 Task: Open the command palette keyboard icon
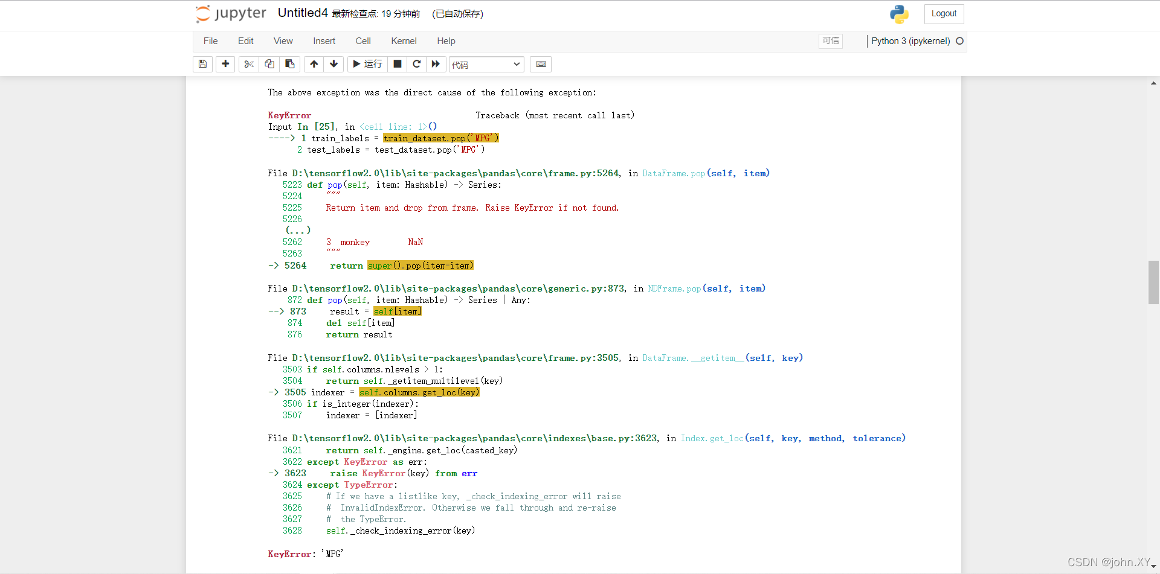click(x=541, y=64)
